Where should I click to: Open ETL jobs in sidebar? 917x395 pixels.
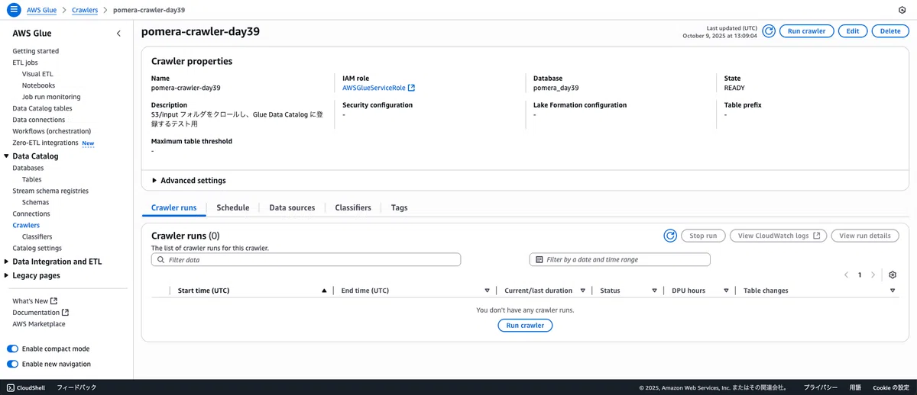click(25, 63)
